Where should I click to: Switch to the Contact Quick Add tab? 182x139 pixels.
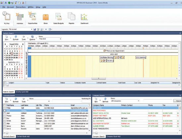coord(23,136)
